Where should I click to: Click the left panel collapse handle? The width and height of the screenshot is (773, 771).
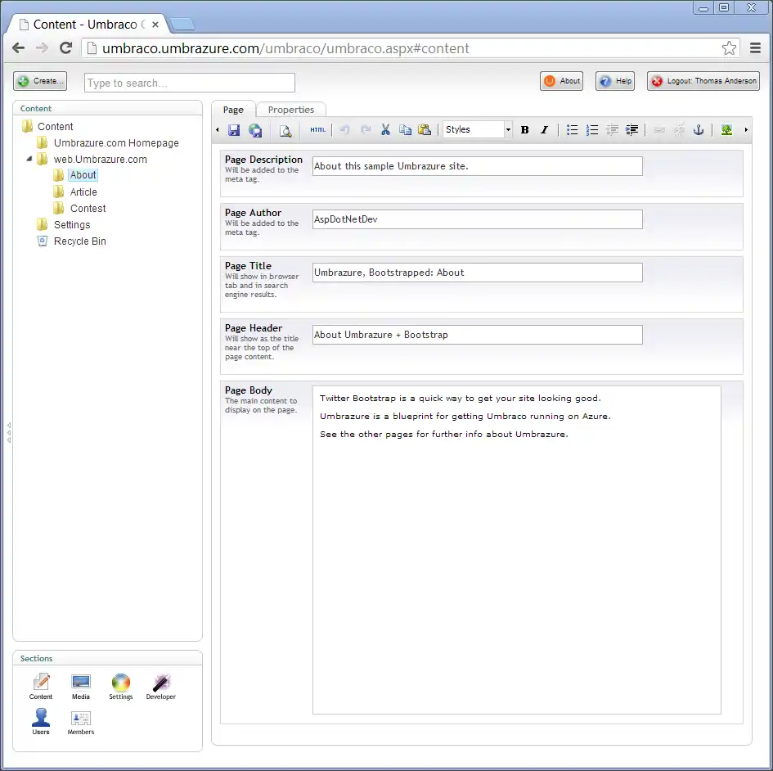pyautogui.click(x=8, y=433)
